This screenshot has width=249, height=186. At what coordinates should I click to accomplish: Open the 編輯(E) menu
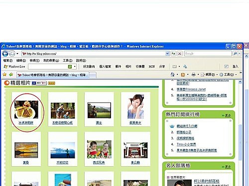[21, 61]
